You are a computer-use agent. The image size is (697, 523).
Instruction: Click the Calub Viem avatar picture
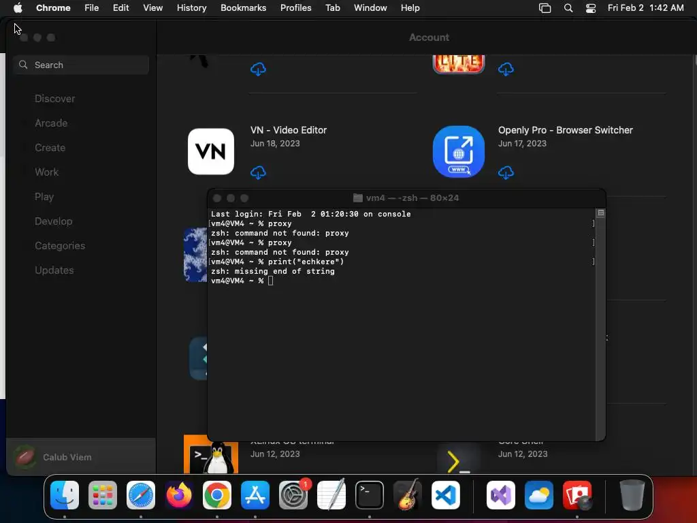(x=25, y=457)
